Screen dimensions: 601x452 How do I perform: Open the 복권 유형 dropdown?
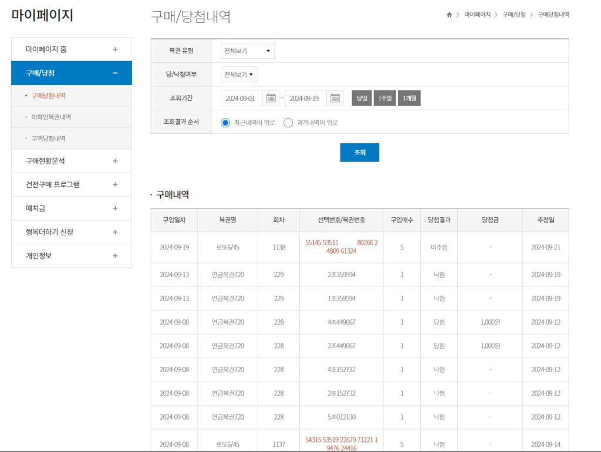[x=247, y=50]
